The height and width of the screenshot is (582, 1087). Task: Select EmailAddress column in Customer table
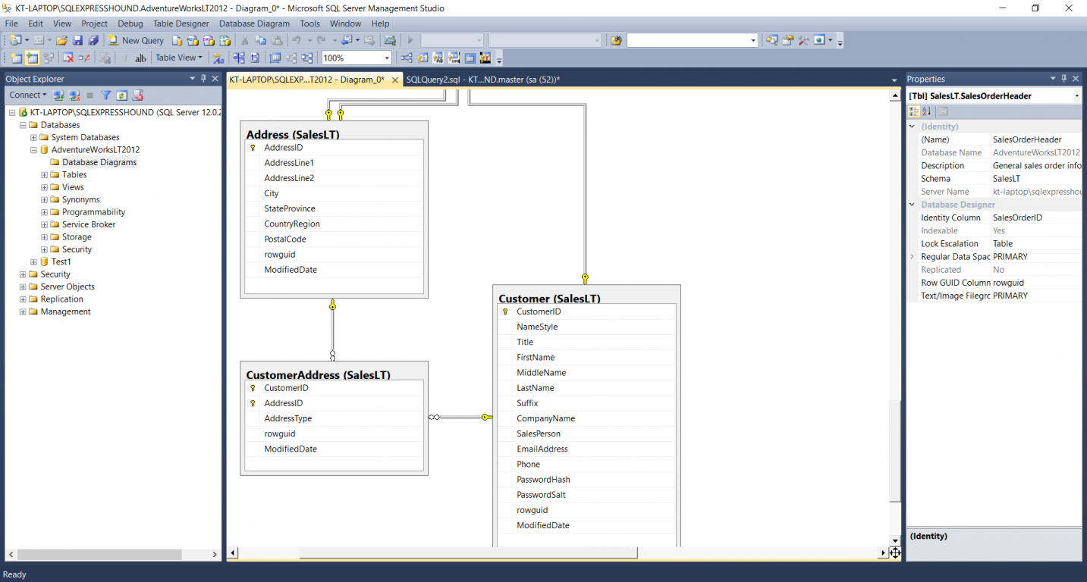[x=542, y=449]
